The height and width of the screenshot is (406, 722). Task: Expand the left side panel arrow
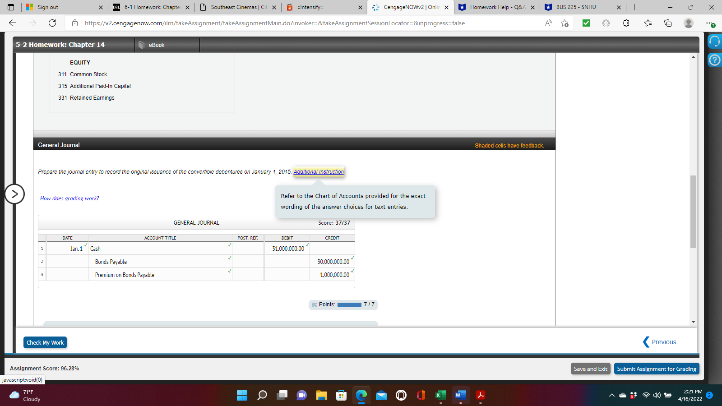coord(15,194)
